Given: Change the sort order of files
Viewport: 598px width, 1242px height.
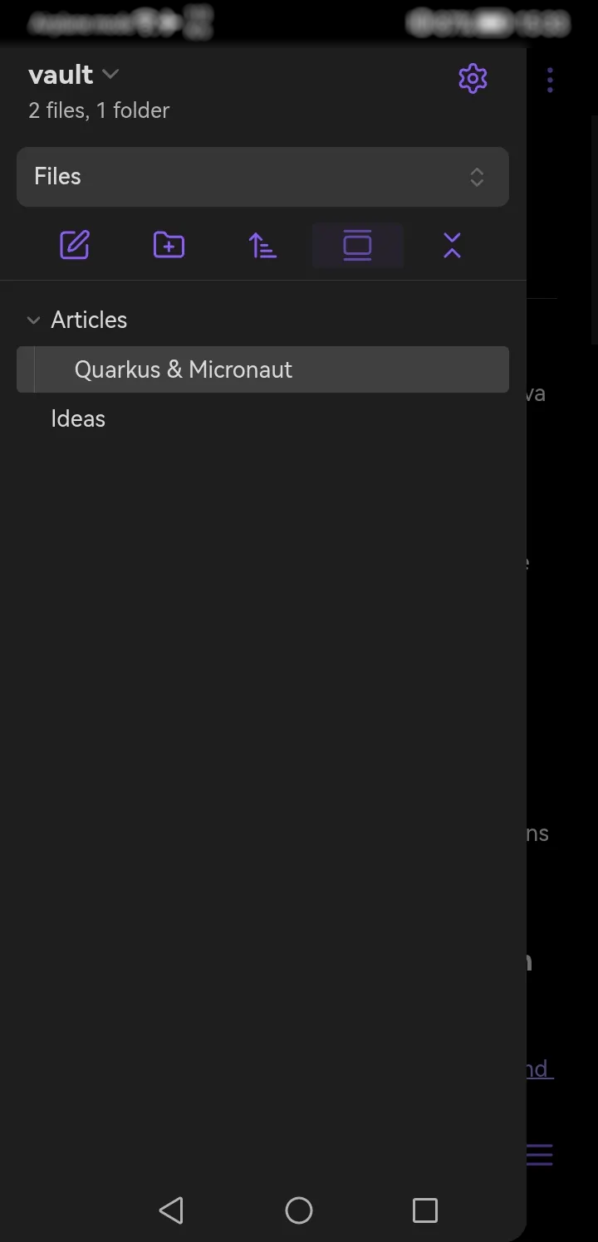Looking at the screenshot, I should [x=262, y=245].
